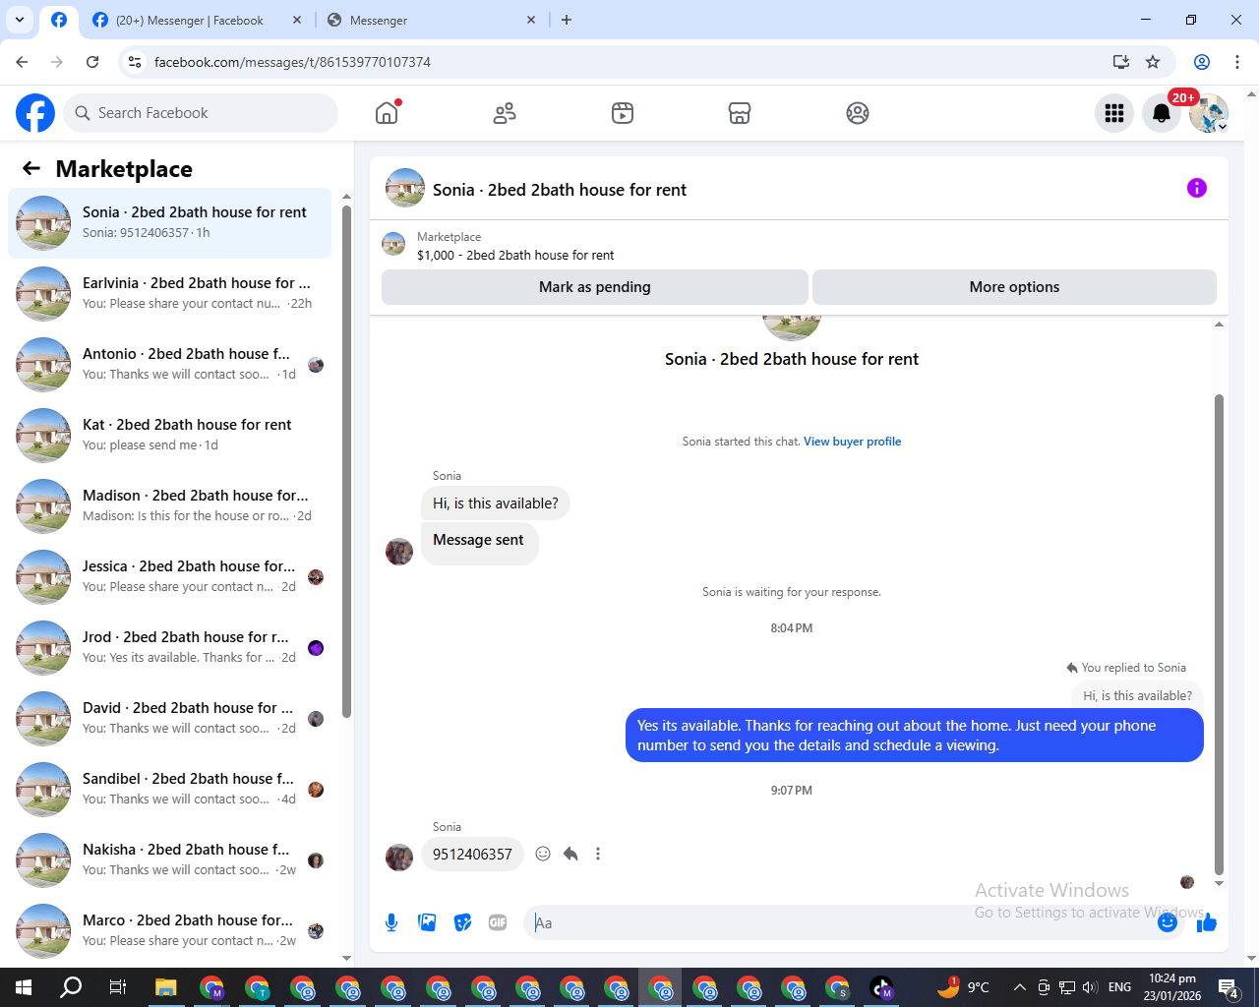
Task: Open Chrome profile icon
Action: [x=1202, y=62]
